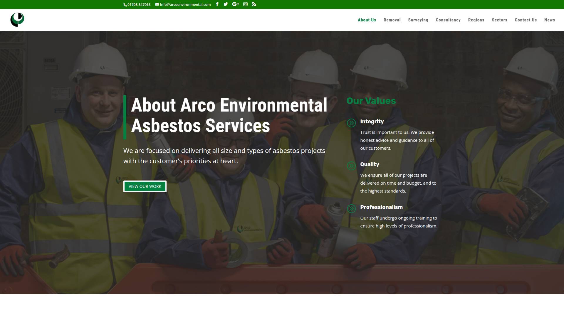Click the Twitter icon in header
Image resolution: width=564 pixels, height=317 pixels.
[225, 4]
